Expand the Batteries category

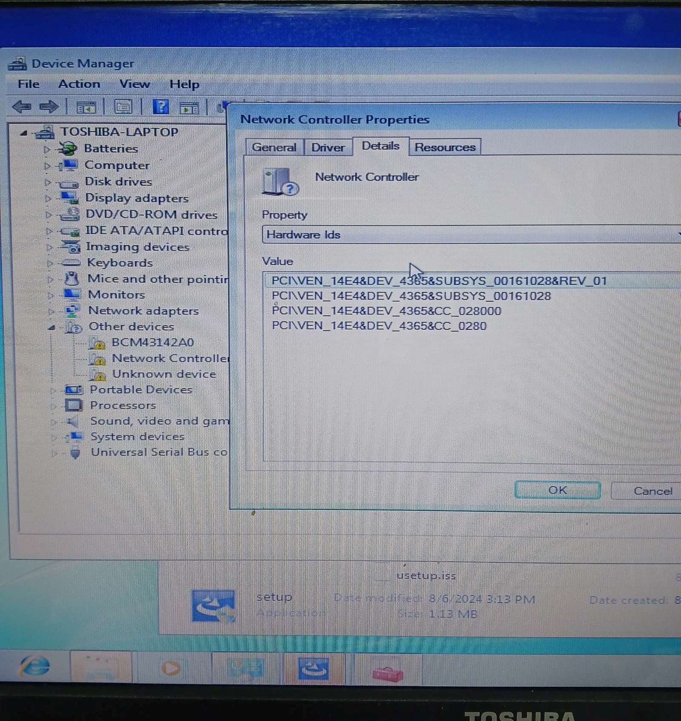coord(47,149)
